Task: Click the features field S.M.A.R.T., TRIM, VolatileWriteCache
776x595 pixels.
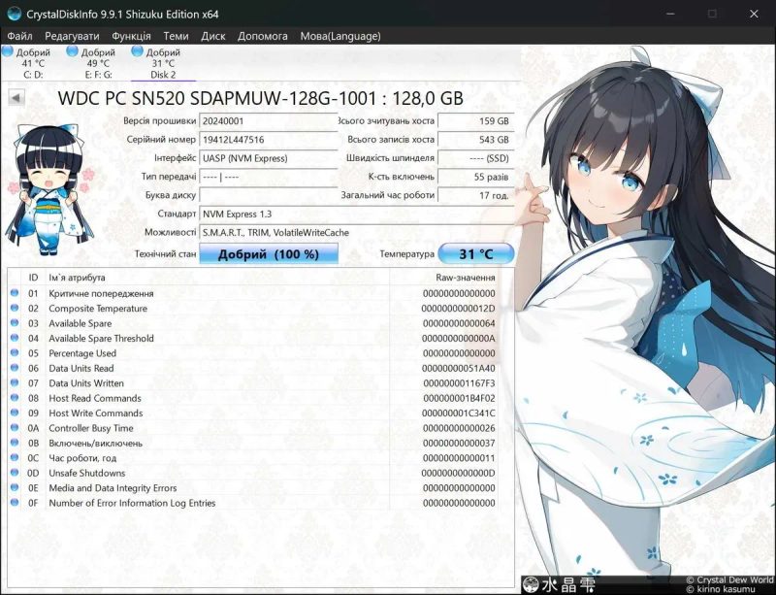Action: 356,232
